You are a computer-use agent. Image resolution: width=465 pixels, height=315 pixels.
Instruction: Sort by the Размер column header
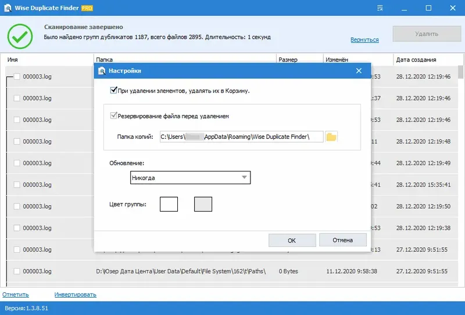coord(288,60)
